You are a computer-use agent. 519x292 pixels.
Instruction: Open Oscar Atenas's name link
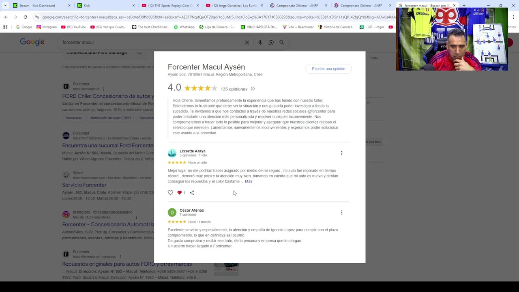tap(192, 210)
